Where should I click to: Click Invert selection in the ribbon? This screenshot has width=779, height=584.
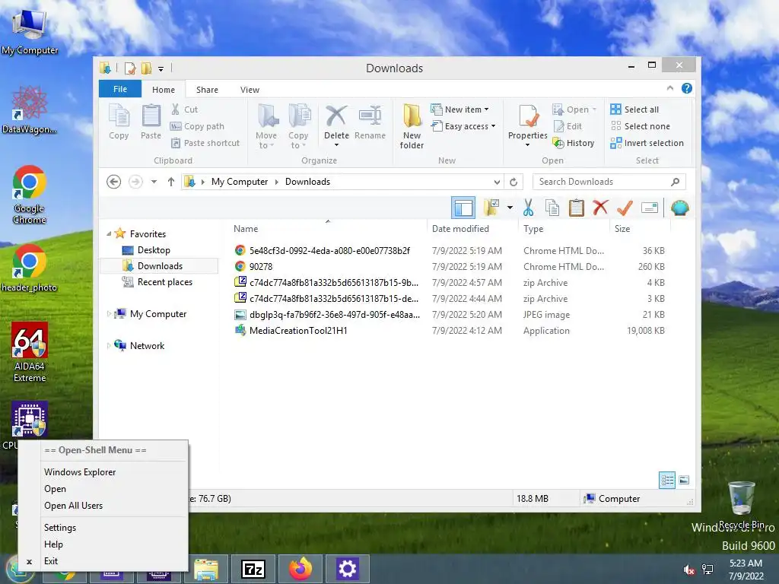tap(647, 143)
